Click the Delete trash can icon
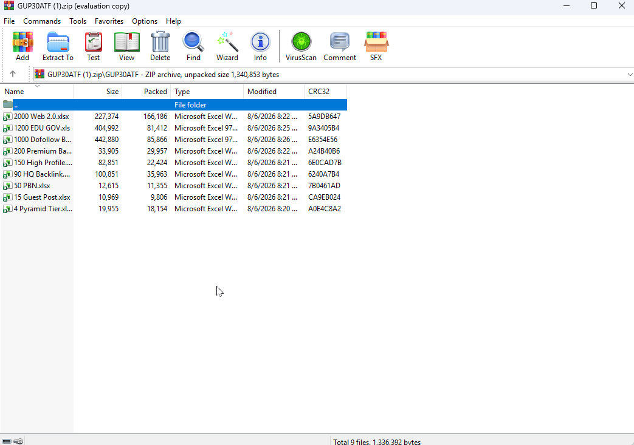634x445 pixels. (x=160, y=46)
